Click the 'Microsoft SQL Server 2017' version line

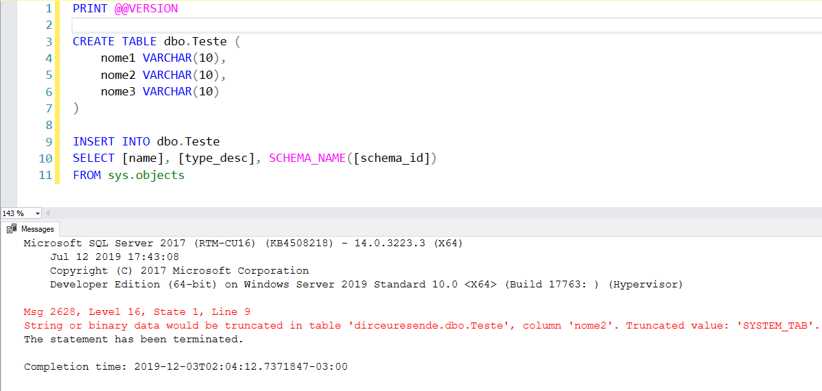pos(244,244)
